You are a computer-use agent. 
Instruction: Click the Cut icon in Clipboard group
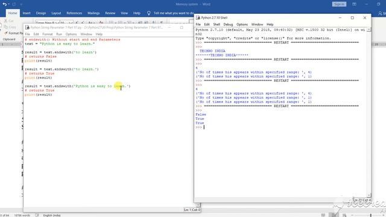click(x=5, y=21)
